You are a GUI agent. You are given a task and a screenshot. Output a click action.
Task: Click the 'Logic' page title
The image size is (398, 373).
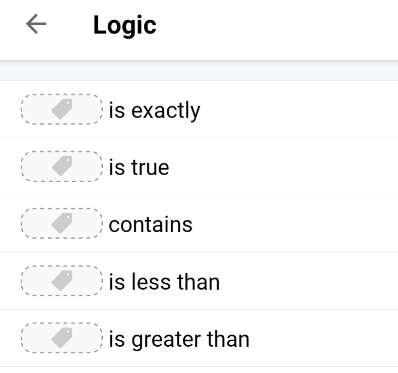[124, 25]
